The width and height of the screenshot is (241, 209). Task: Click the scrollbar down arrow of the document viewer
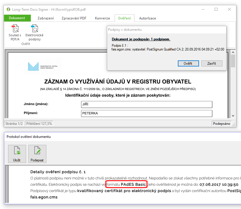(233, 116)
